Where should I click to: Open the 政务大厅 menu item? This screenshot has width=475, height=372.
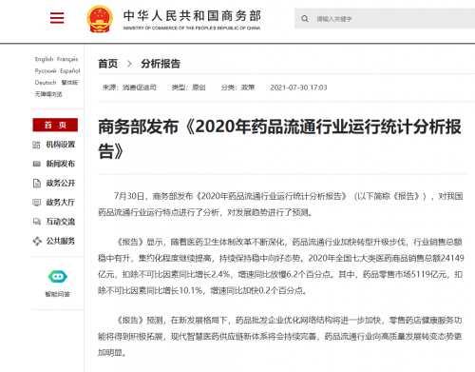click(61, 203)
